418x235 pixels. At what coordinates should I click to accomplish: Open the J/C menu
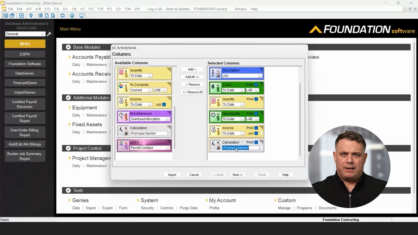[82, 9]
